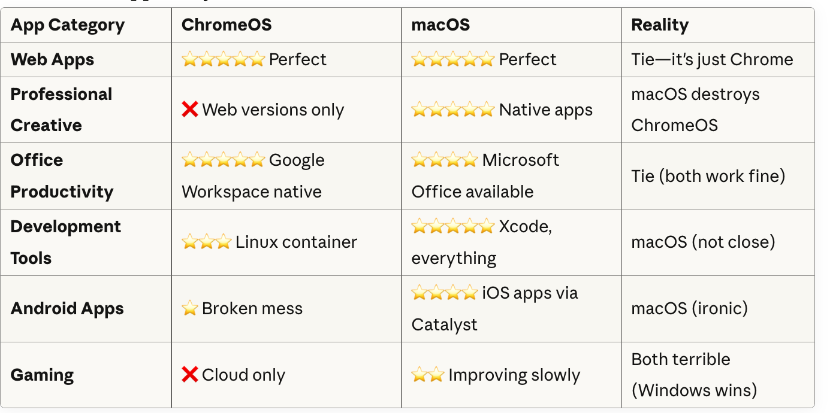Click the stars before Google Workspace native
The image size is (839, 413).
pos(223,160)
